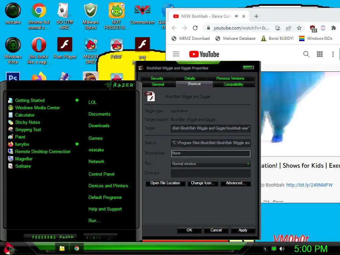Open the Run 'Normal window' dropdown
This screenshot has height=255, width=340.
[x=211, y=164]
